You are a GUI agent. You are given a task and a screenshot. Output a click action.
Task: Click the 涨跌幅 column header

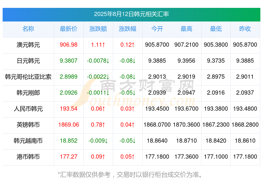pyautogui.click(x=128, y=29)
